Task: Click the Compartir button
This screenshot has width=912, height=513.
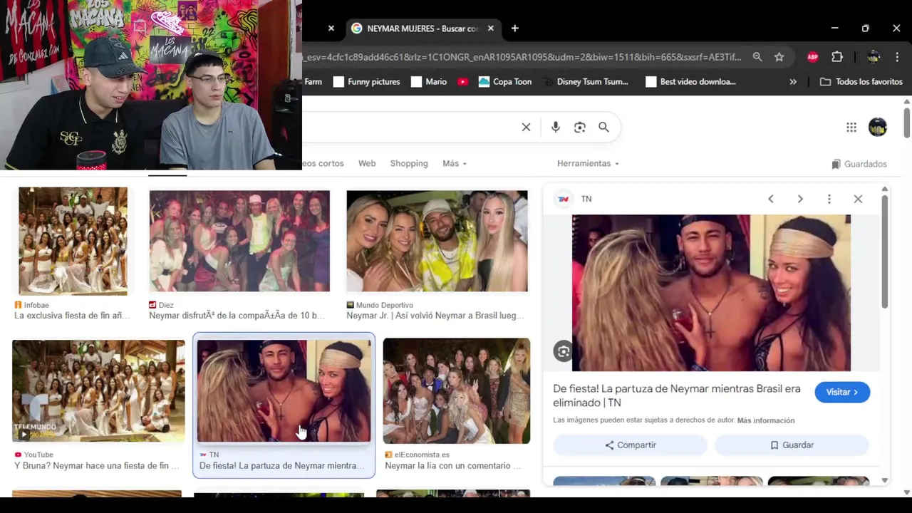Action: tap(631, 445)
